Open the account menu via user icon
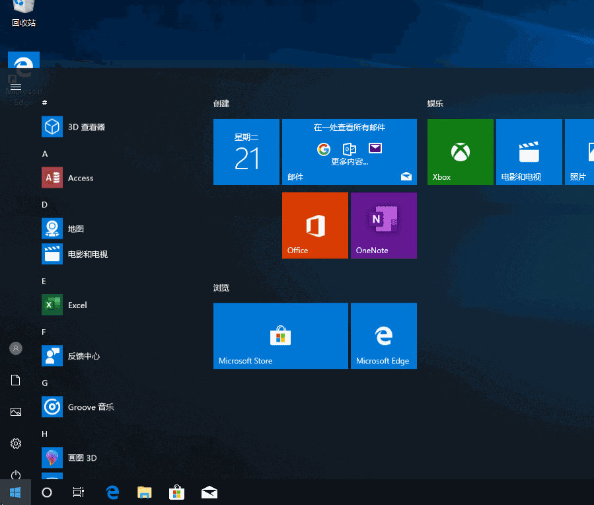Viewport: 594px width, 505px height. (15, 348)
